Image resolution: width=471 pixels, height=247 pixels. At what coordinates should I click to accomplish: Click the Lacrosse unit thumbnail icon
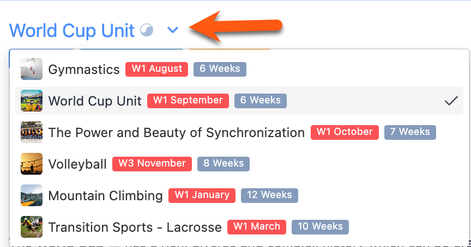pos(32,227)
